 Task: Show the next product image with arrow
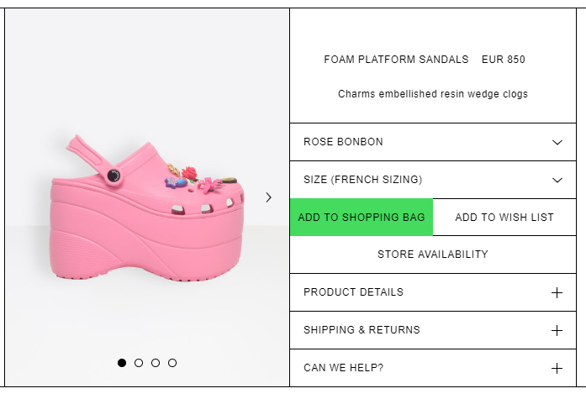pos(268,197)
